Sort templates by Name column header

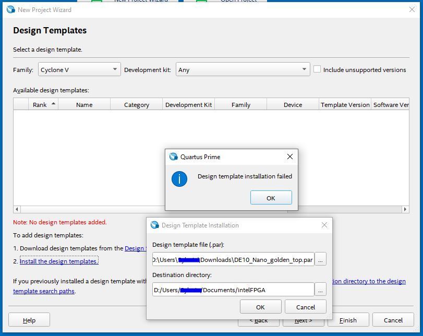tap(84, 104)
